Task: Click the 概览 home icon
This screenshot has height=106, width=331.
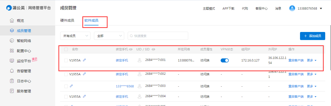Action: (12, 20)
